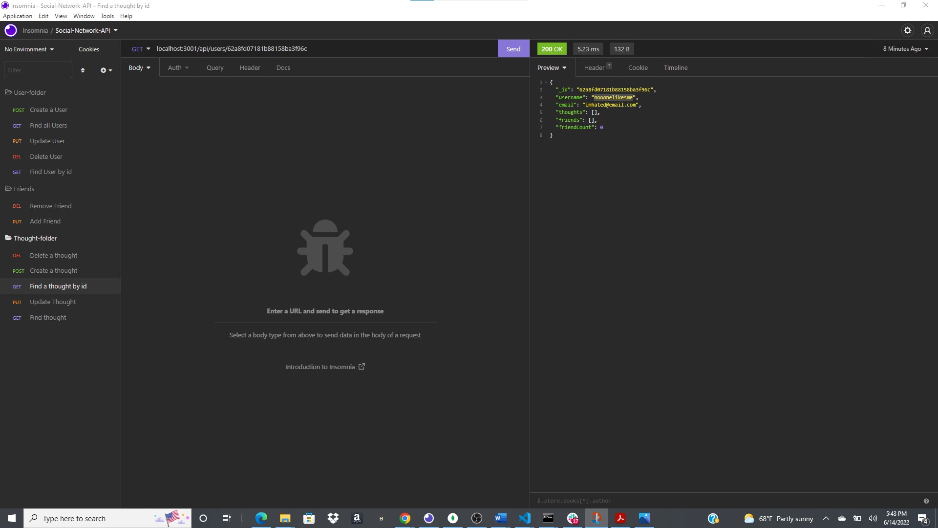Open the Insomnia settings gear icon
The width and height of the screenshot is (938, 528).
[x=908, y=30]
